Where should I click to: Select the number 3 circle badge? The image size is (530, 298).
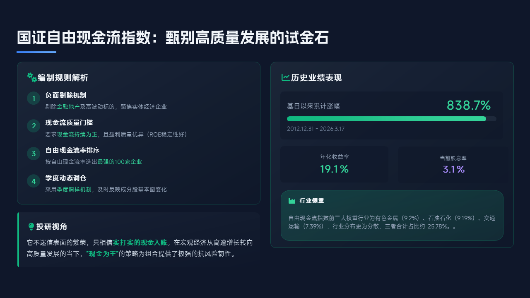[34, 154]
